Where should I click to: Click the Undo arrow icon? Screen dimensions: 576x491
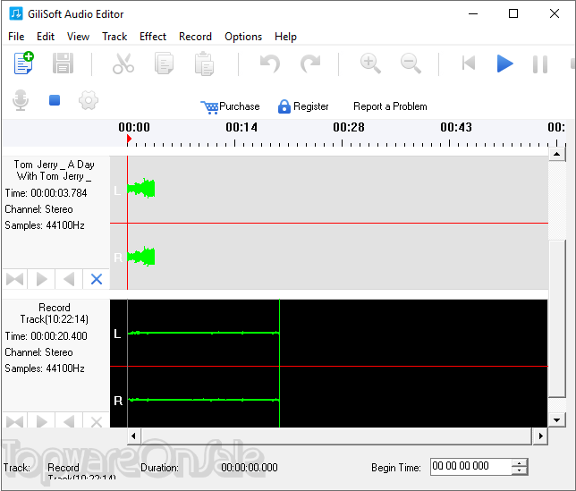[270, 63]
